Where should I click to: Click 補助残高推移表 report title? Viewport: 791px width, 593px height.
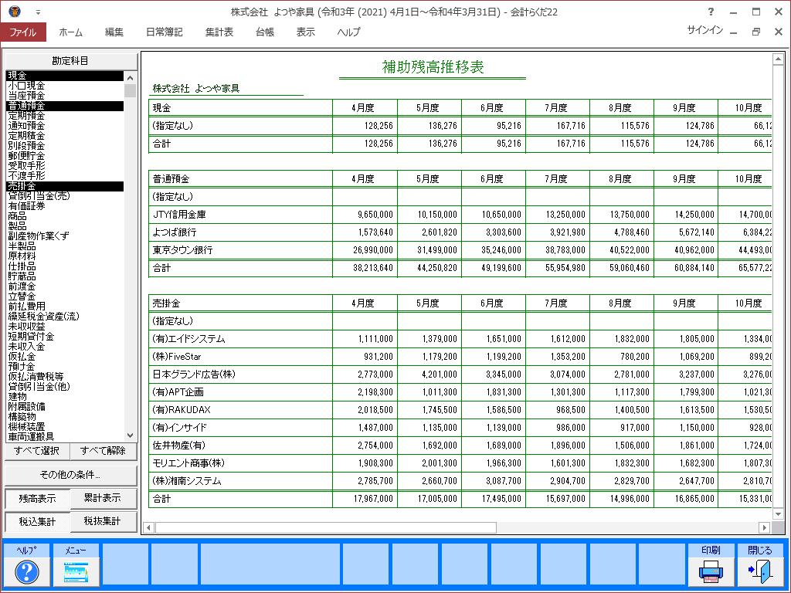[x=433, y=67]
